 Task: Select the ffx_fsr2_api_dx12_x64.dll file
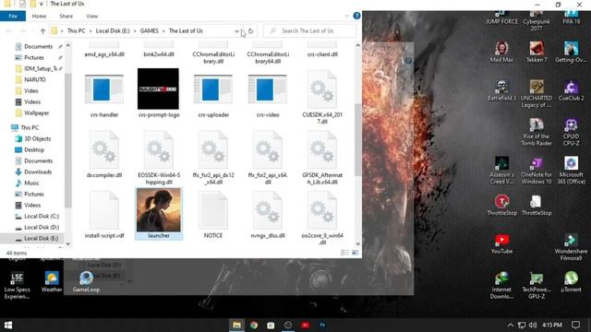213,158
